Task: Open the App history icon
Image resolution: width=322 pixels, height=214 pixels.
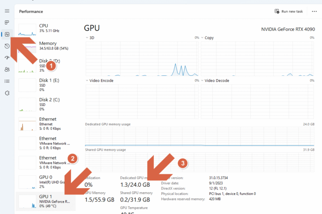Action: pos(7,46)
